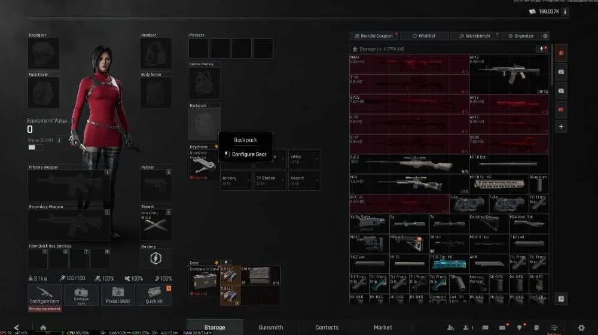The image size is (598, 335).
Task: Select the M110 Sc. HG handguard
Action: (x=499, y=184)
